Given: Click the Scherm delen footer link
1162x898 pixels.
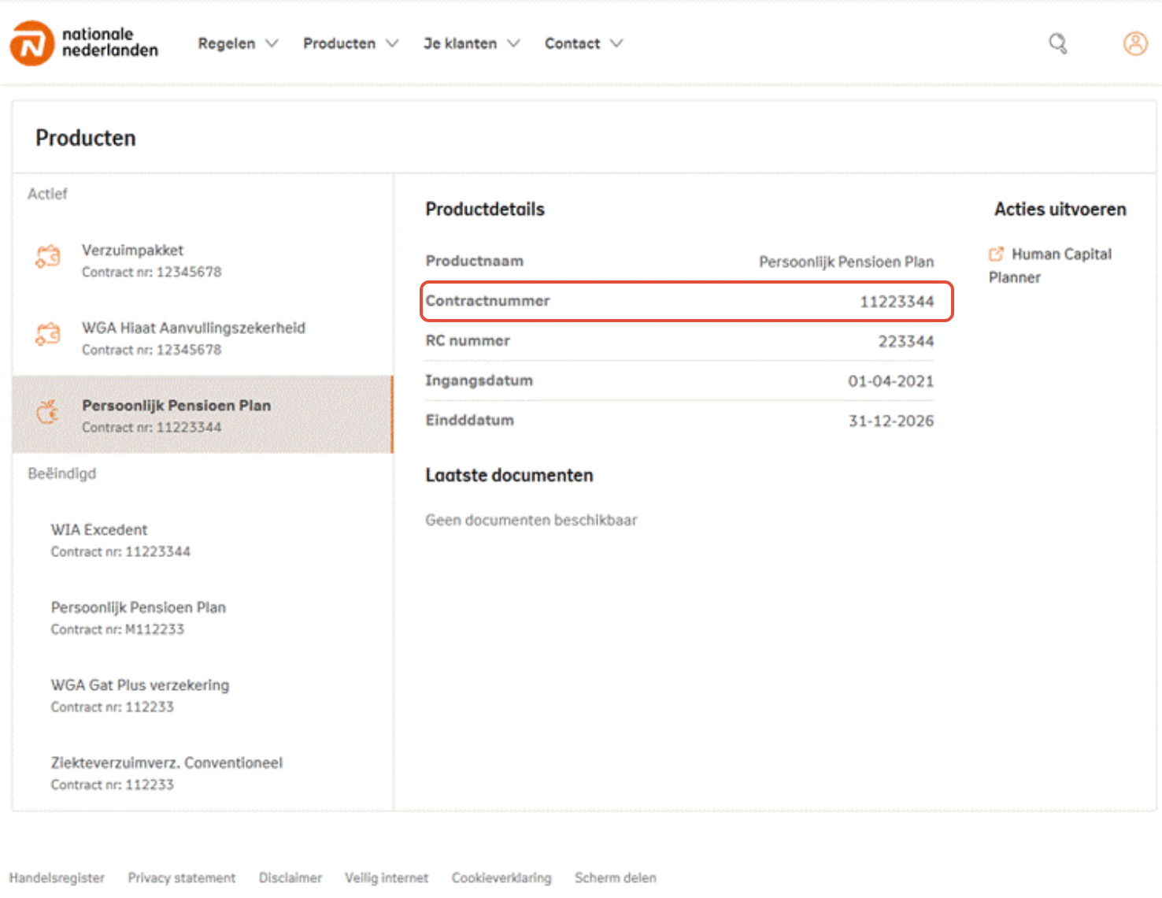Looking at the screenshot, I should 616,878.
